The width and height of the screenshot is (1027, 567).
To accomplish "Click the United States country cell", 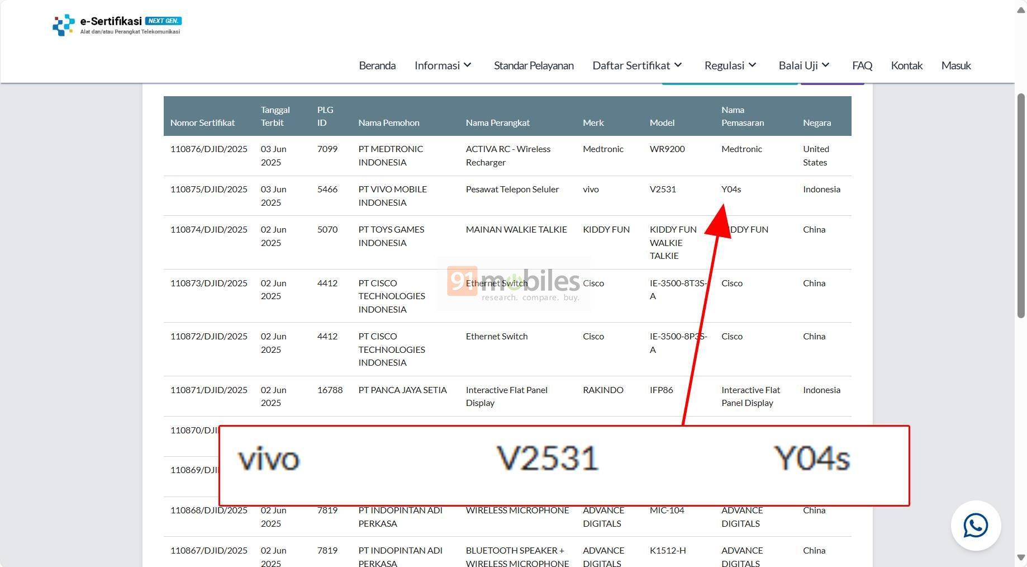I will pyautogui.click(x=816, y=155).
